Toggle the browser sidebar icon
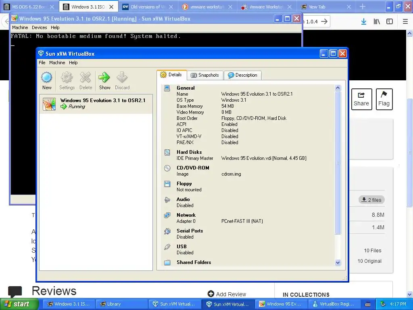This screenshot has width=413, height=310. point(390,22)
